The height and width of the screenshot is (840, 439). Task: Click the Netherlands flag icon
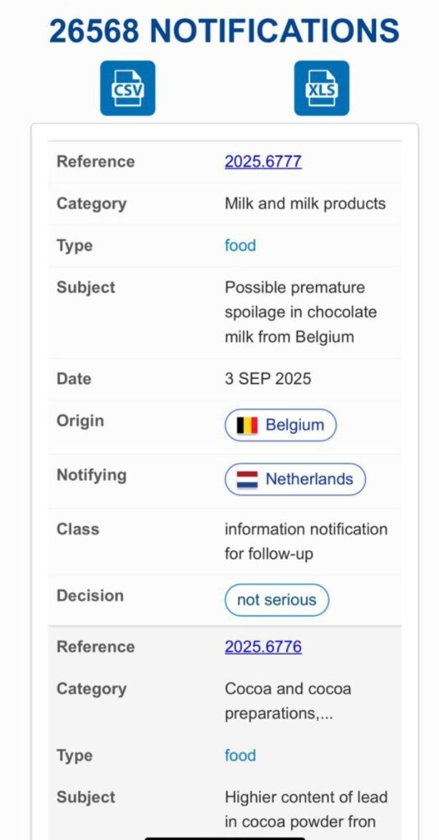pyautogui.click(x=247, y=479)
